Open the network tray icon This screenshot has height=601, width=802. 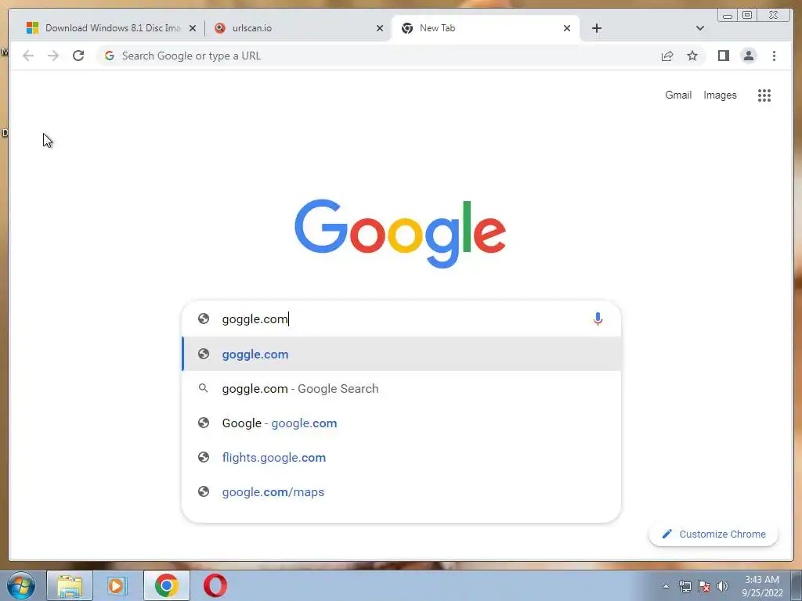[685, 586]
